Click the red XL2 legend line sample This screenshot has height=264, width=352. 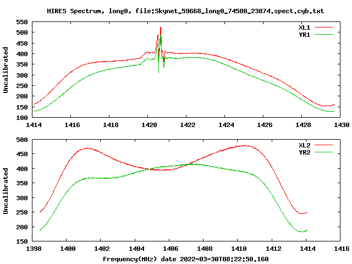323,145
